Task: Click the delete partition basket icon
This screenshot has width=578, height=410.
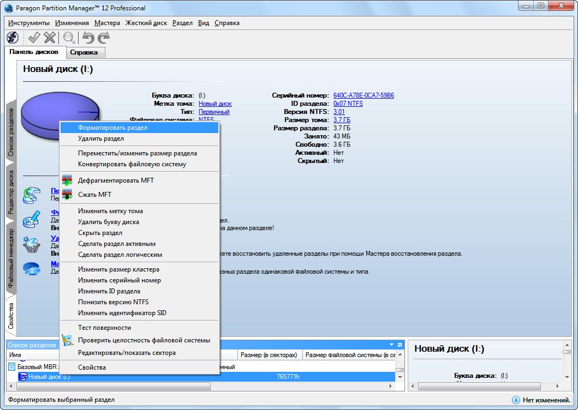Action: (x=32, y=245)
